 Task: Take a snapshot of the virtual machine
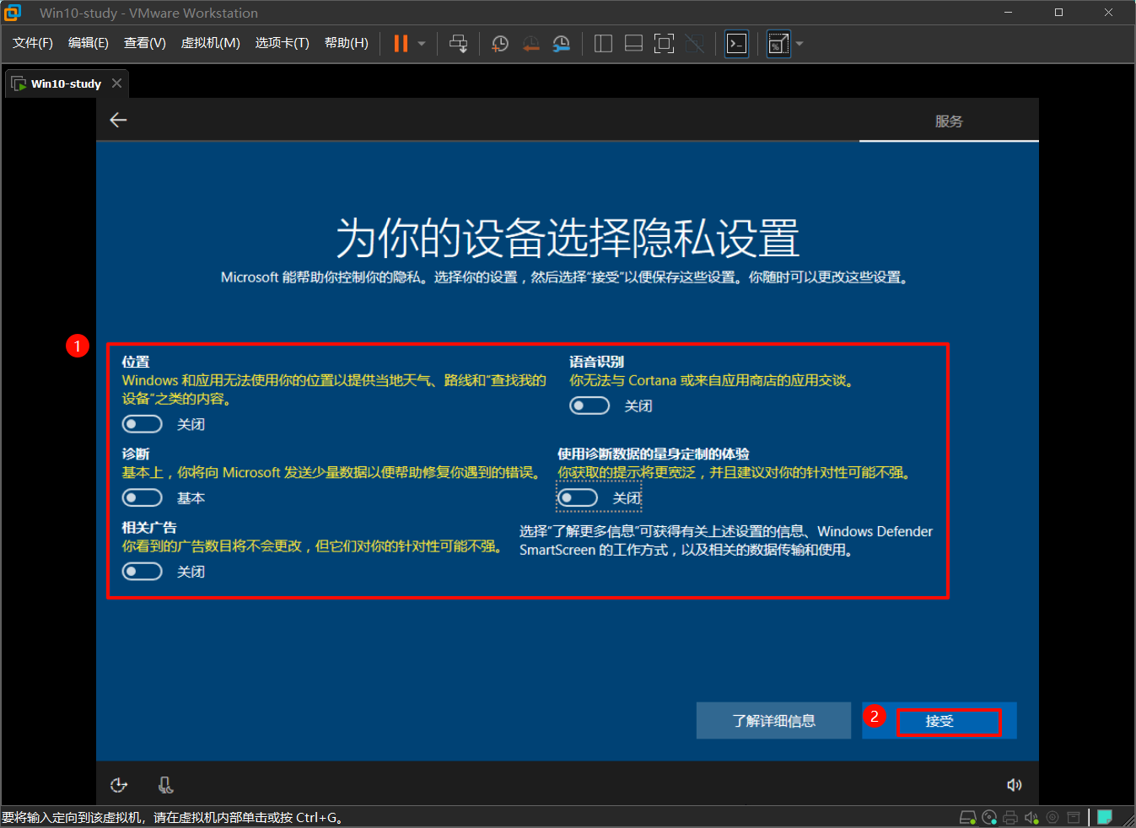(x=499, y=43)
